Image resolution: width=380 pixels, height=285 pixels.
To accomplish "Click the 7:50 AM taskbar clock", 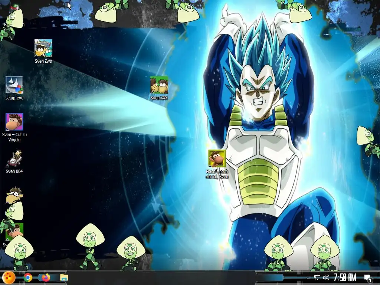I will (x=345, y=278).
